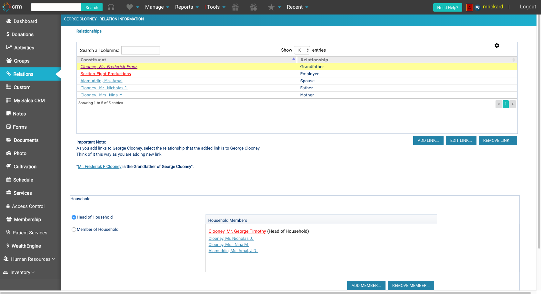The width and height of the screenshot is (541, 294).
Task: Click the Activities chart icon
Action: pos(9,47)
